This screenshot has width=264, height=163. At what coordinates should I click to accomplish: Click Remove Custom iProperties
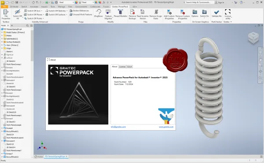pos(183,14)
